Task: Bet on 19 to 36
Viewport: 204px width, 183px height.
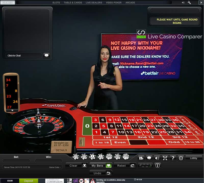Action: point(193,142)
